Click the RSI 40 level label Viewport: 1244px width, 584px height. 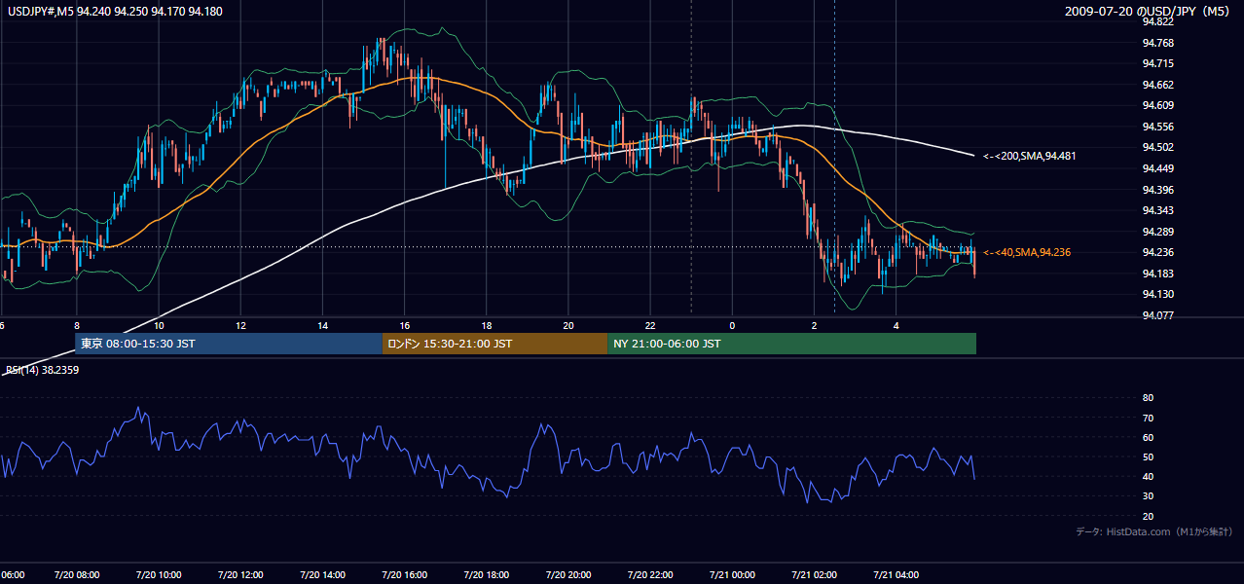tap(1148, 476)
